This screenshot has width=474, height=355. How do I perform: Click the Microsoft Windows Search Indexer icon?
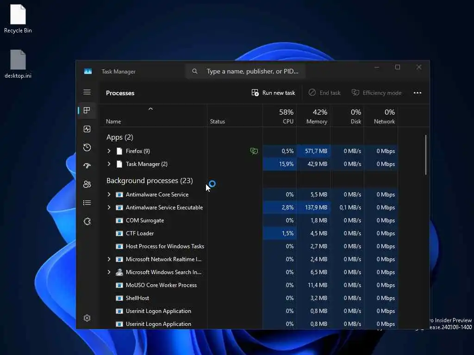pyautogui.click(x=119, y=272)
